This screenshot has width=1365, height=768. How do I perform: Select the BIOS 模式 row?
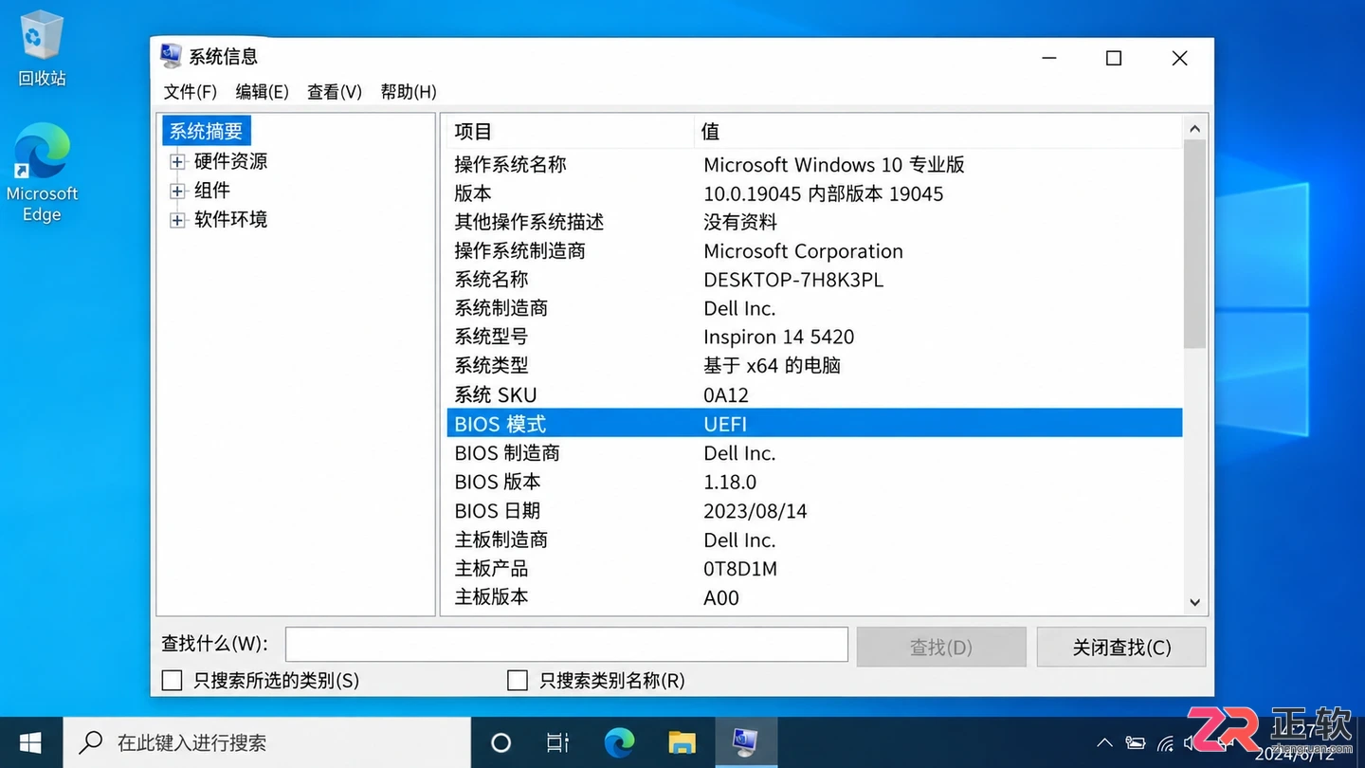(814, 424)
